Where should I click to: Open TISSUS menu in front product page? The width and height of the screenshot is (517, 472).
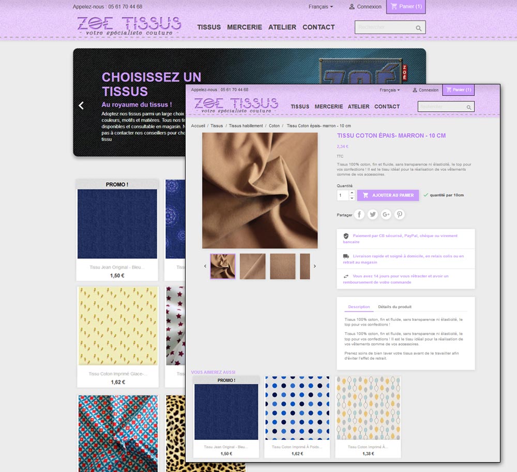(x=300, y=107)
